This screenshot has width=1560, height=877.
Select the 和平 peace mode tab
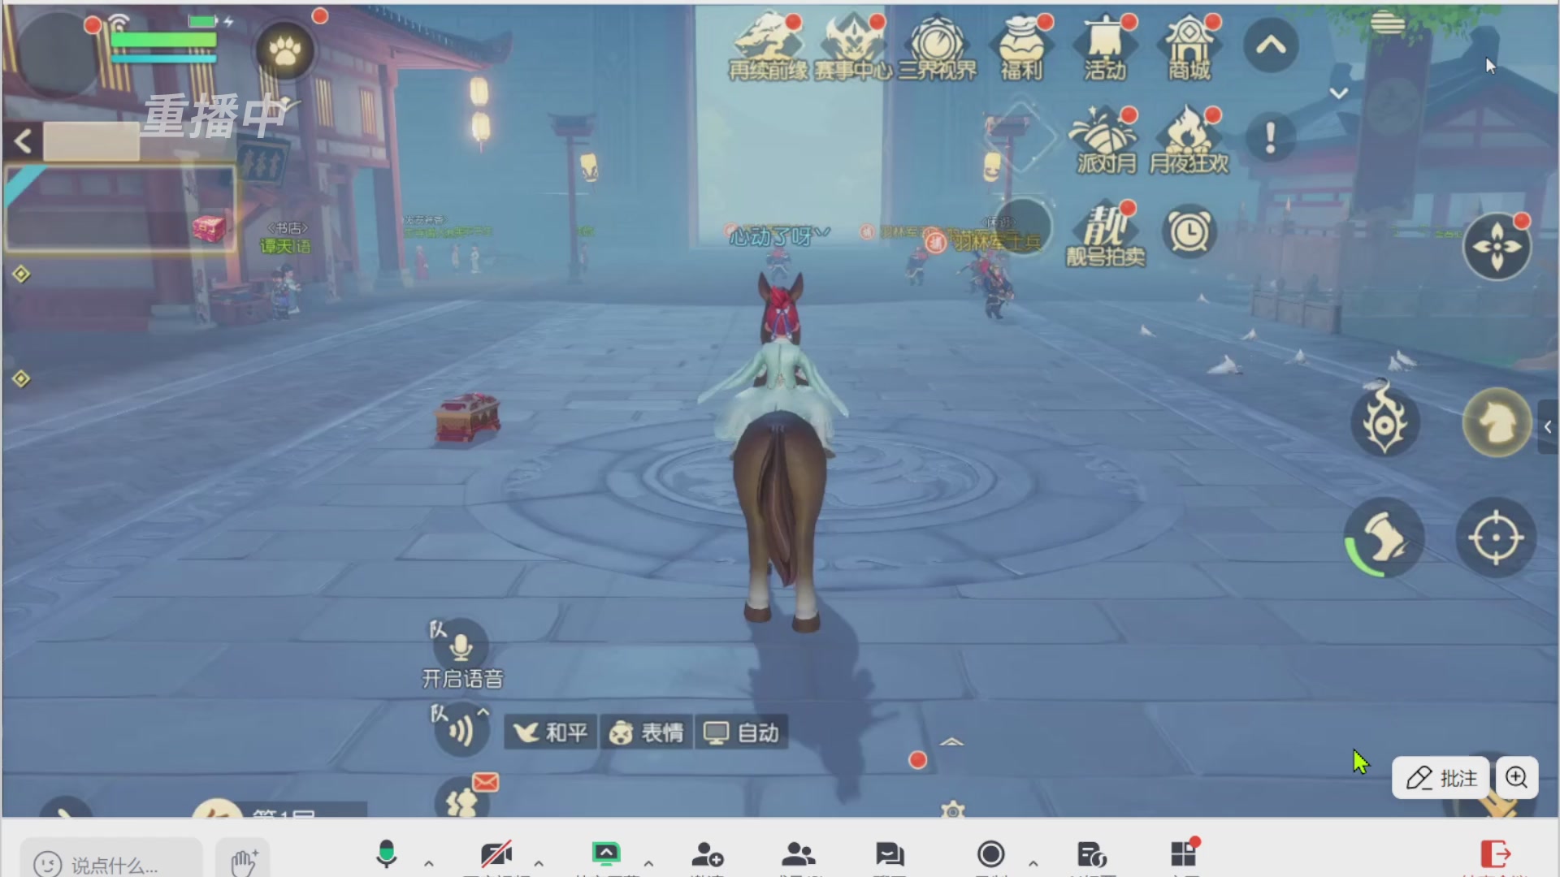click(551, 732)
